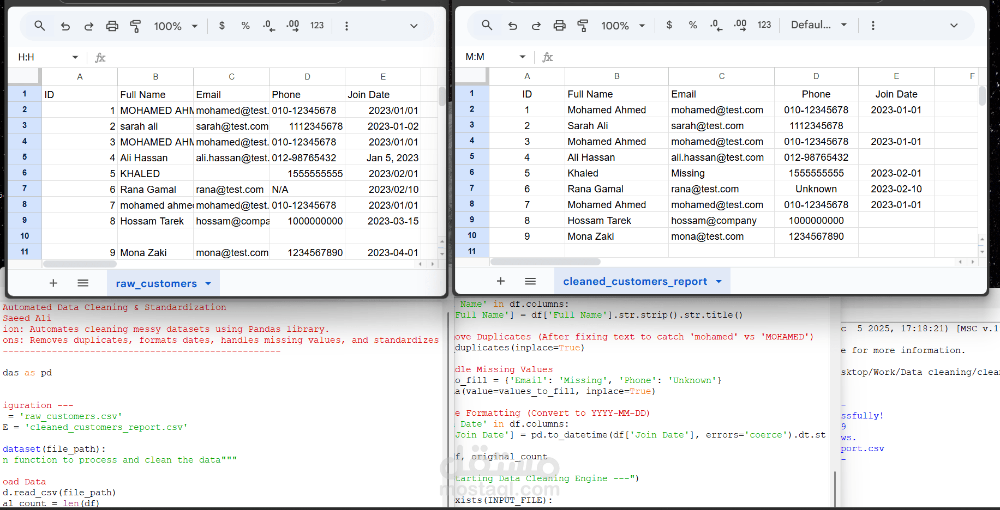The image size is (1000, 510).
Task: Expand the H:H name box dropdown arrow
Action: [x=75, y=57]
